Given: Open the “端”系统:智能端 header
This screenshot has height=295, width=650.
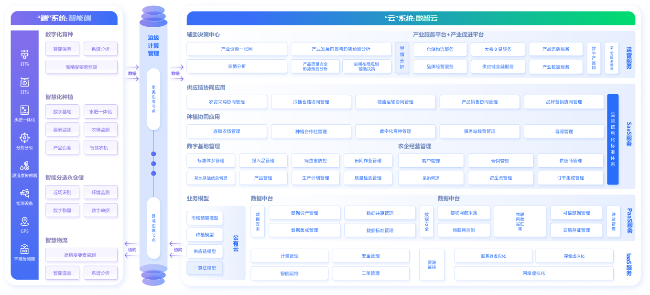Looking at the screenshot, I should pyautogui.click(x=64, y=18).
